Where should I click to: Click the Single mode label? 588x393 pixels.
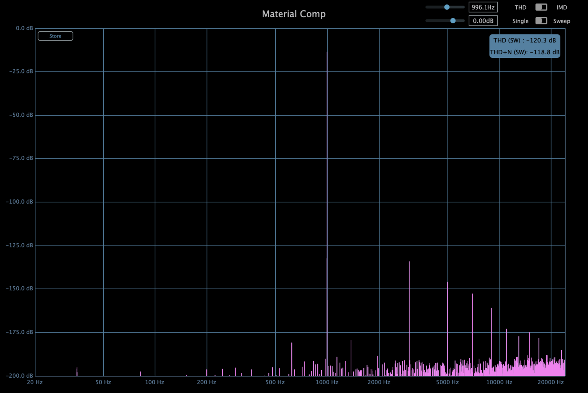tap(520, 21)
